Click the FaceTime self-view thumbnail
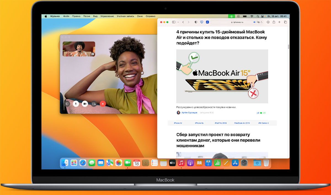The width and height of the screenshot is (331, 195). coord(79,49)
